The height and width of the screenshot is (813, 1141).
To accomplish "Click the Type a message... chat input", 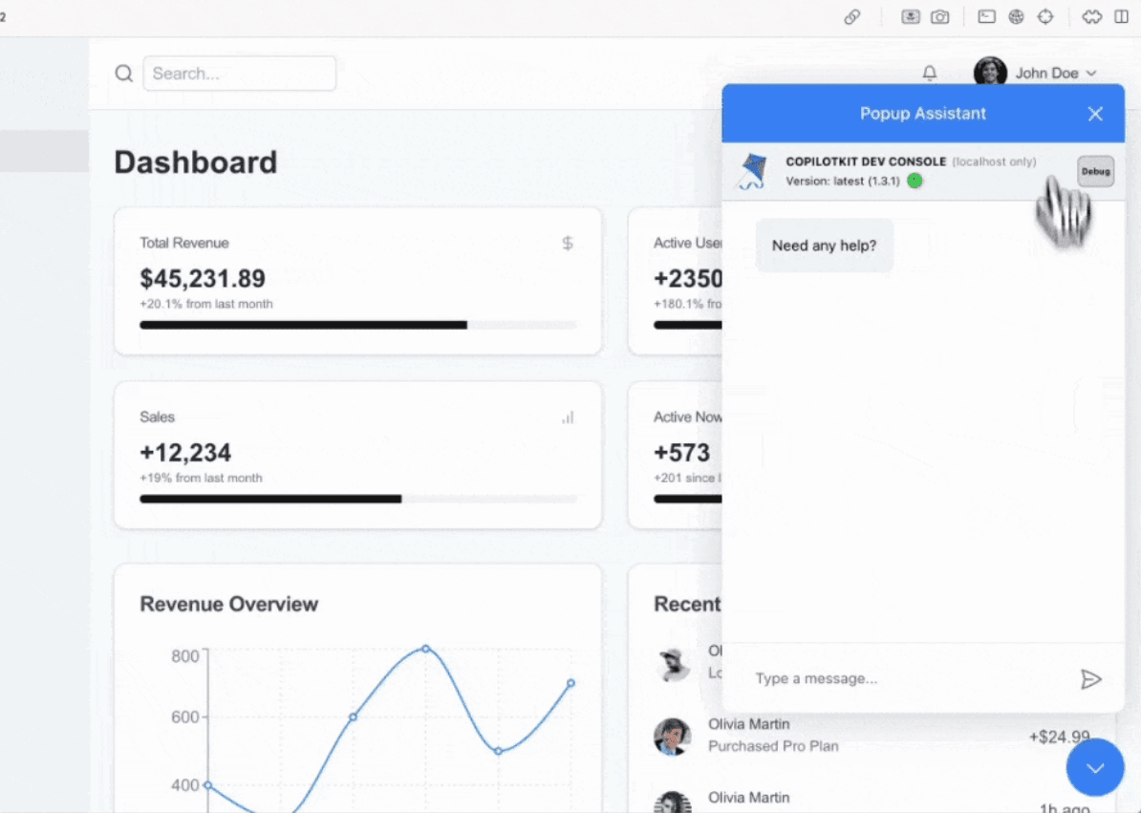I will click(910, 678).
